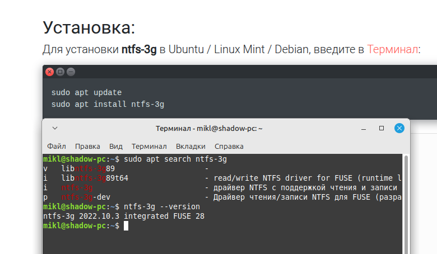Viewport: 437px width, 254px height.
Task: Click the red close dot on code block
Action: 50,72
